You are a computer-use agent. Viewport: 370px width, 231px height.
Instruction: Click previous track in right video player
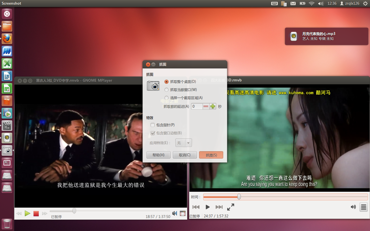click(196, 207)
